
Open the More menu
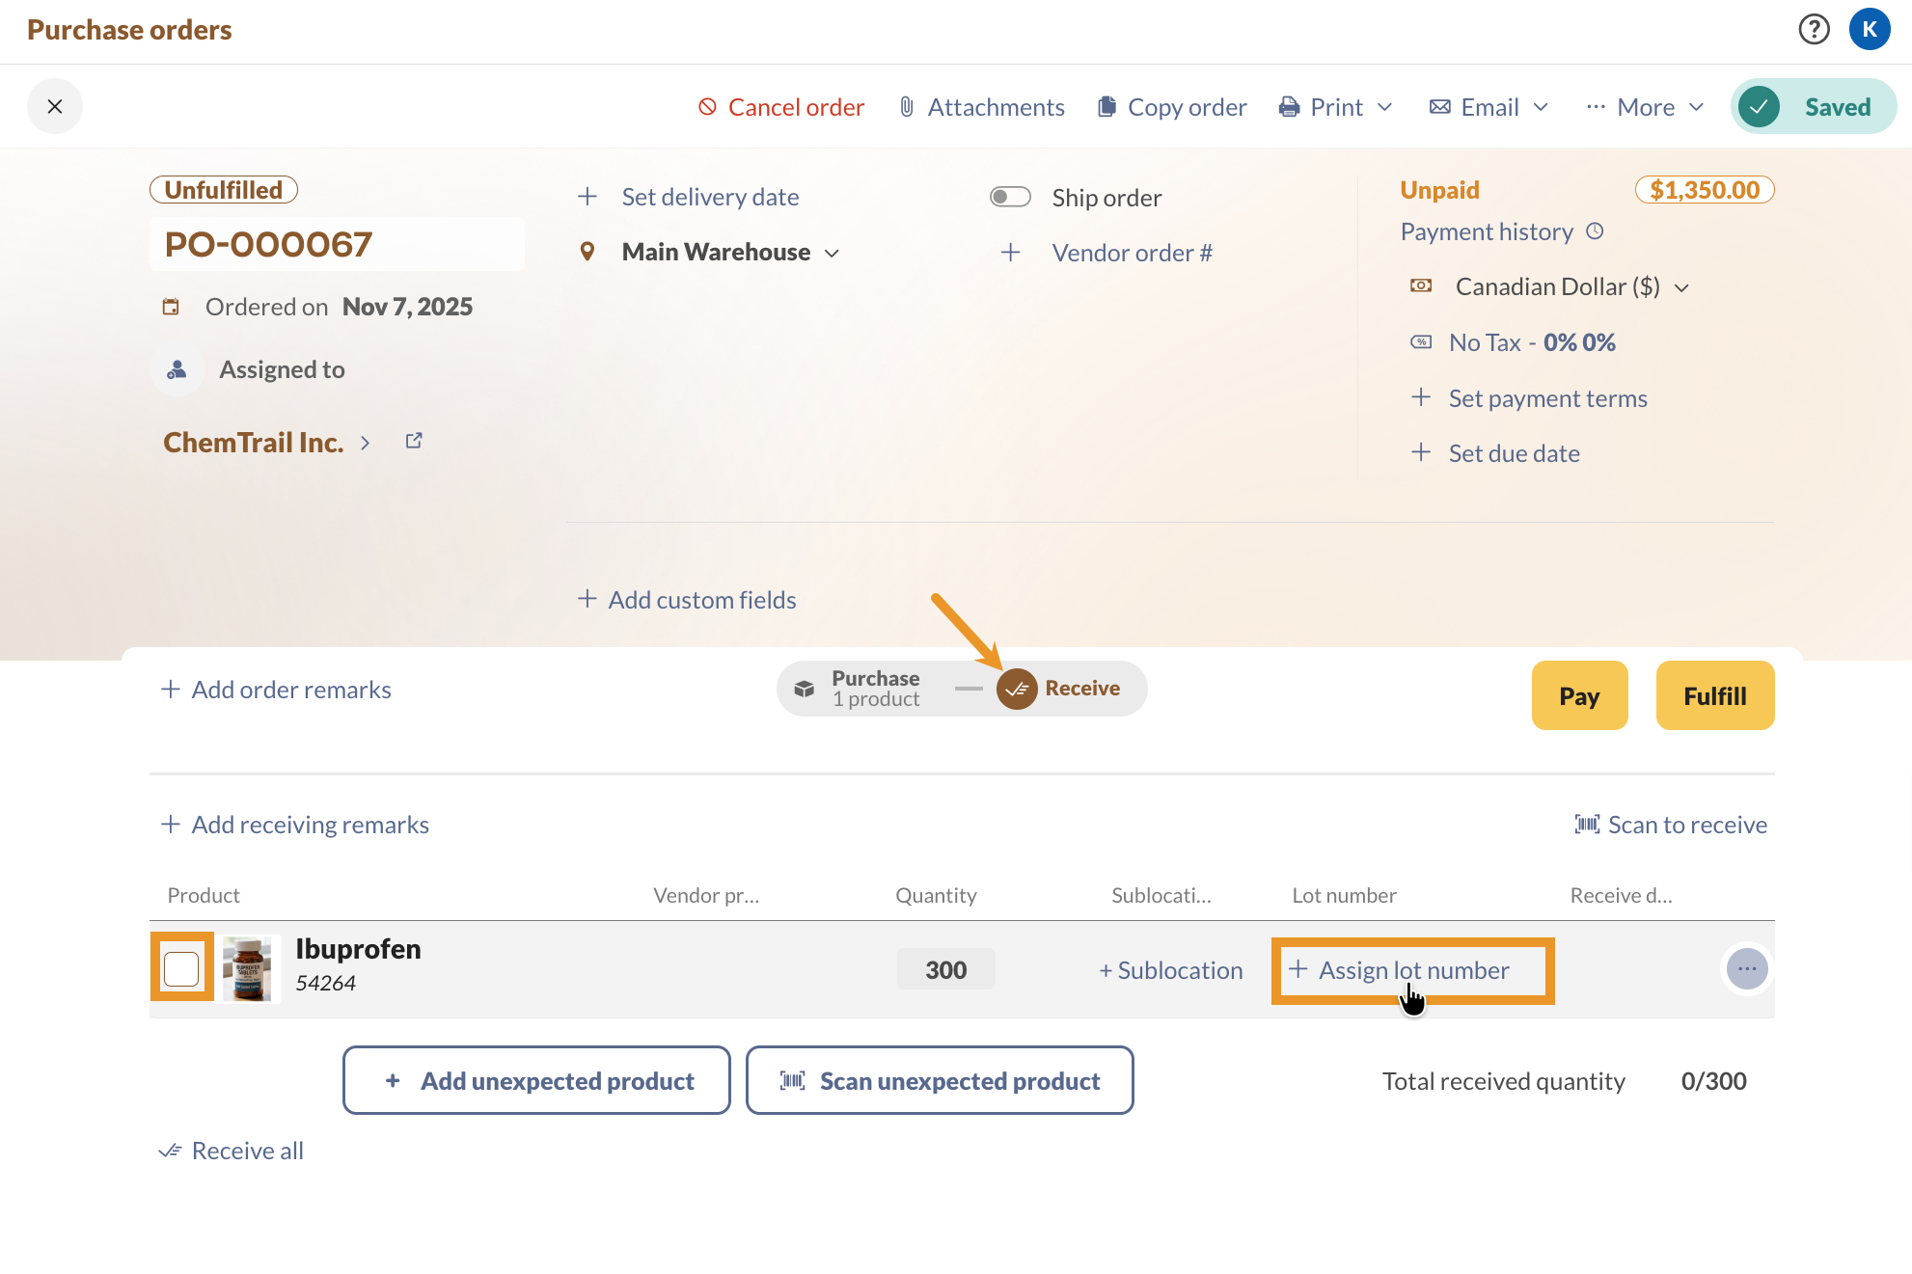coord(1646,107)
